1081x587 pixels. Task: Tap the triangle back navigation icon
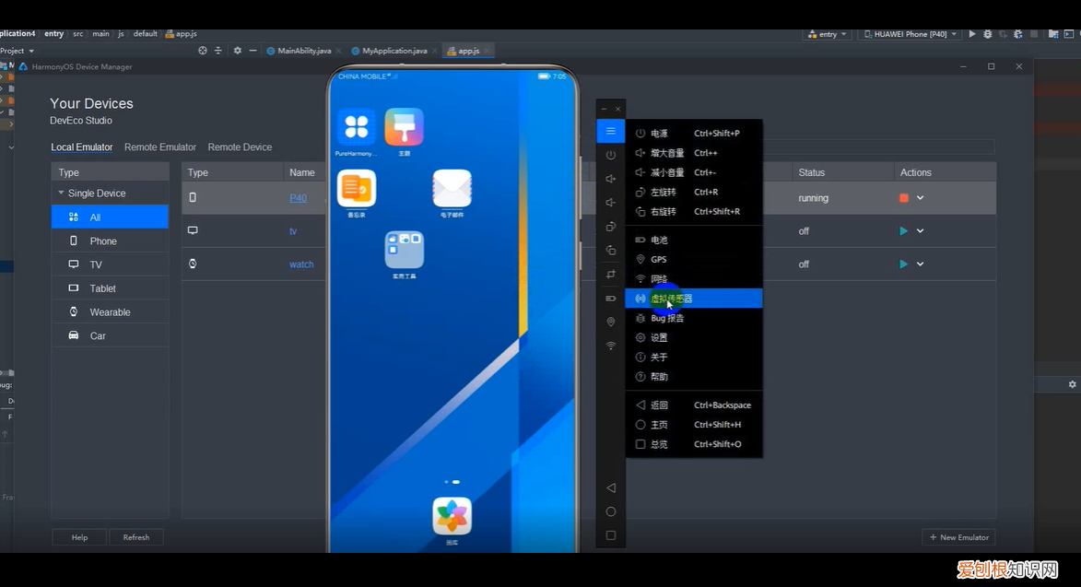pos(610,487)
